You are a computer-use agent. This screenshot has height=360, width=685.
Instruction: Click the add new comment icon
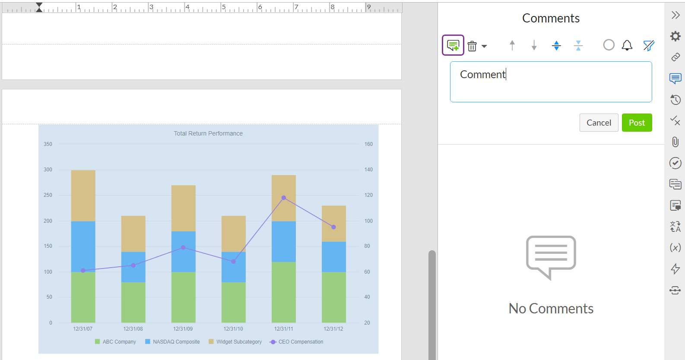coord(453,45)
